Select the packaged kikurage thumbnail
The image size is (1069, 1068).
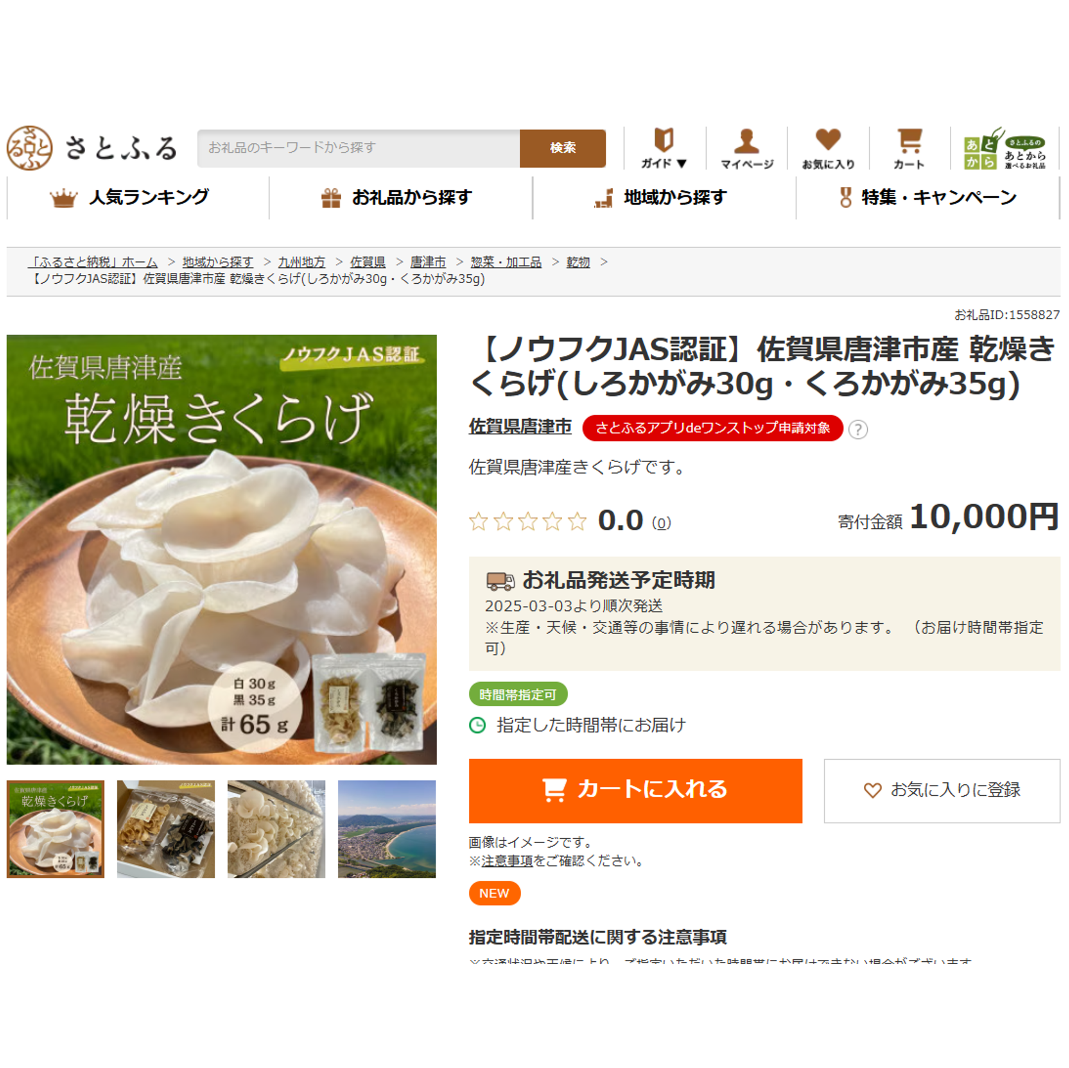pos(166,828)
